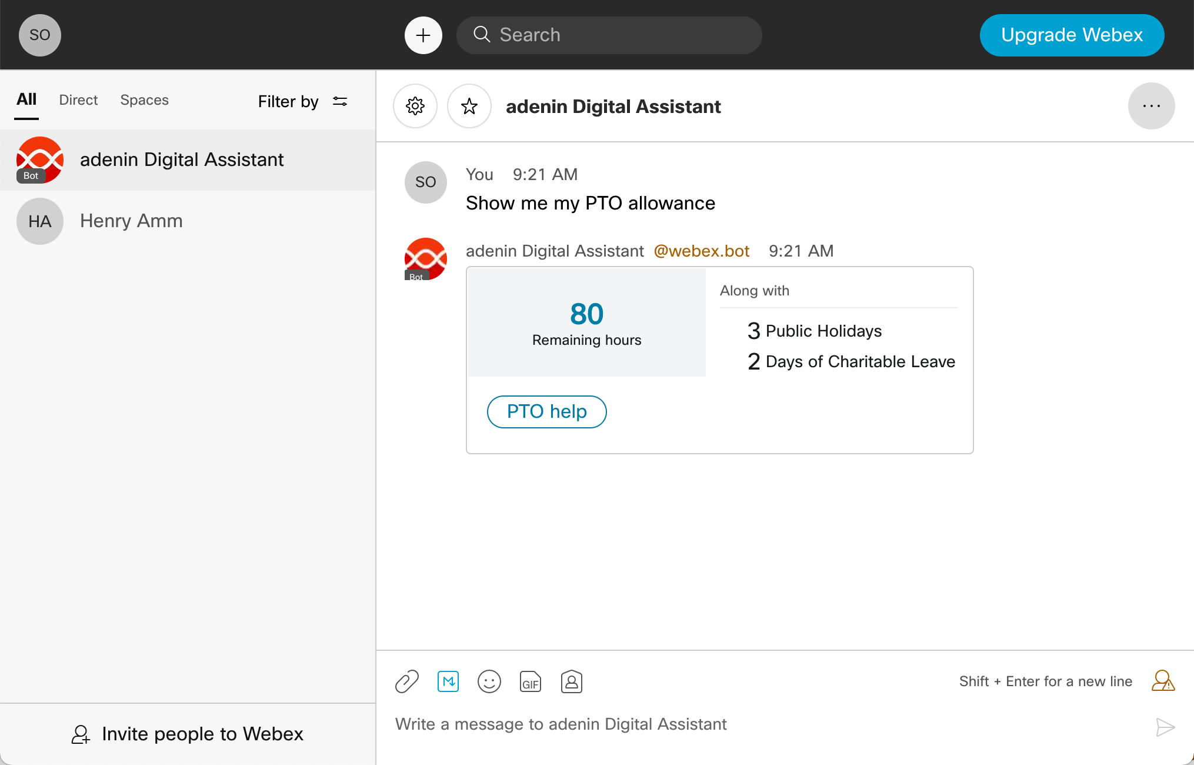
Task: Click the adenin Digital Assistant header title
Action: (x=613, y=107)
